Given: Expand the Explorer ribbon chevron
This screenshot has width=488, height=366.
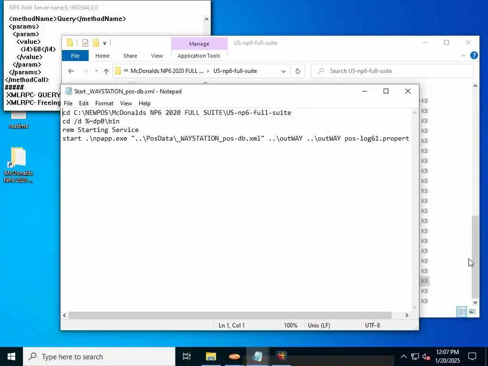Looking at the screenshot, I should click(x=463, y=55).
